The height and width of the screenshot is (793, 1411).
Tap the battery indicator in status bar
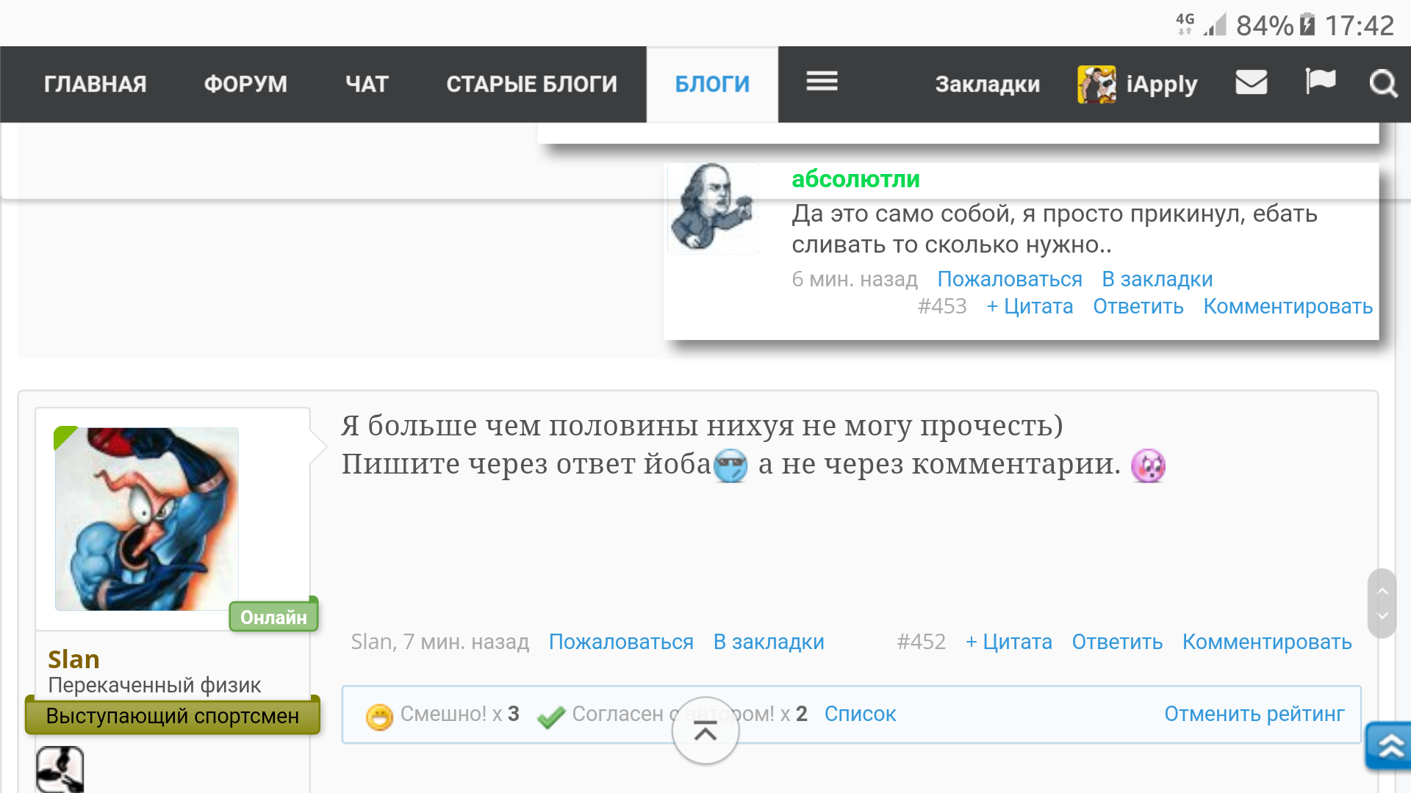tap(1307, 25)
